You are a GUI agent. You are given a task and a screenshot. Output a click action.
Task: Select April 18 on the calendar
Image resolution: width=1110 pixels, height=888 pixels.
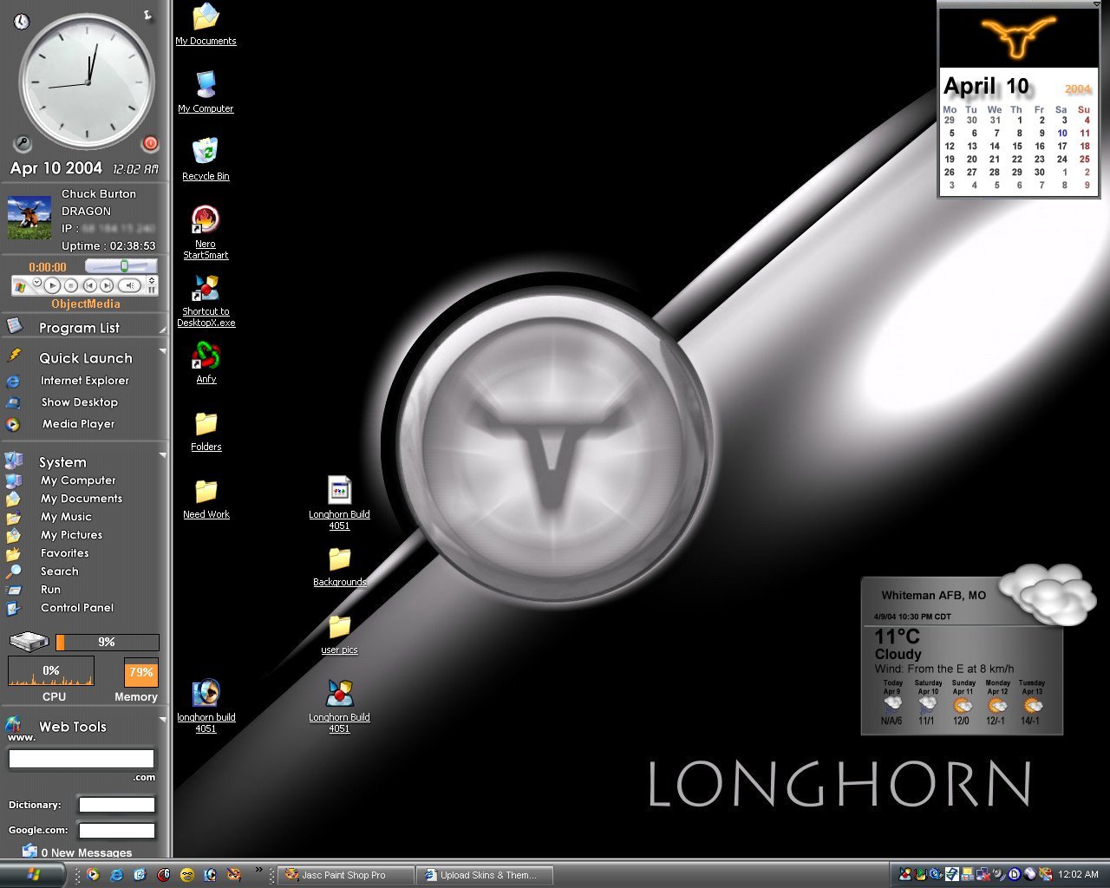point(1084,147)
